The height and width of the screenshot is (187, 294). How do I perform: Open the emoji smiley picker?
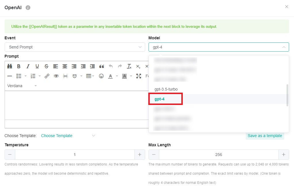coord(101,76)
